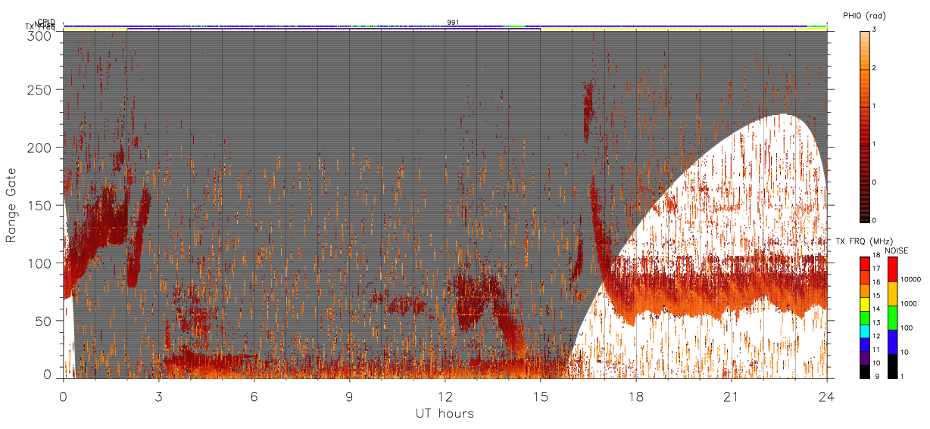
Task: Click the 16 label in TX FRQ legend
Action: pos(876,282)
